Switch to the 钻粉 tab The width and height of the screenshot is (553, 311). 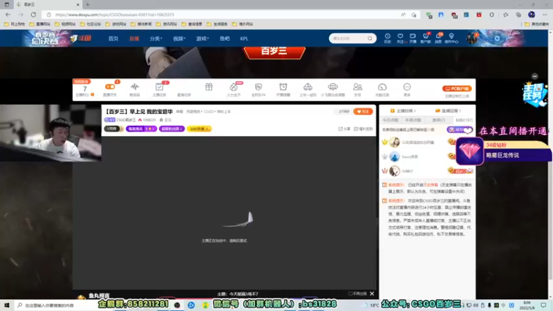464,120
